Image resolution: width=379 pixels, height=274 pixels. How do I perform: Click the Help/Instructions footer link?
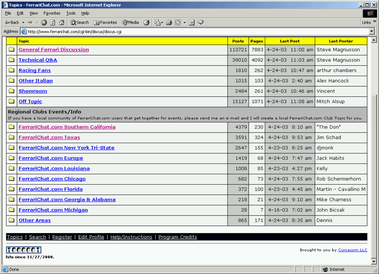[x=131, y=237]
